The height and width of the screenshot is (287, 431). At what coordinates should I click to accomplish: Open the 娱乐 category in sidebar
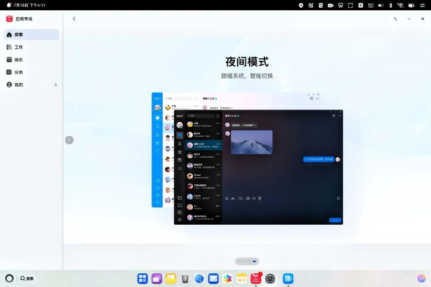coord(31,60)
